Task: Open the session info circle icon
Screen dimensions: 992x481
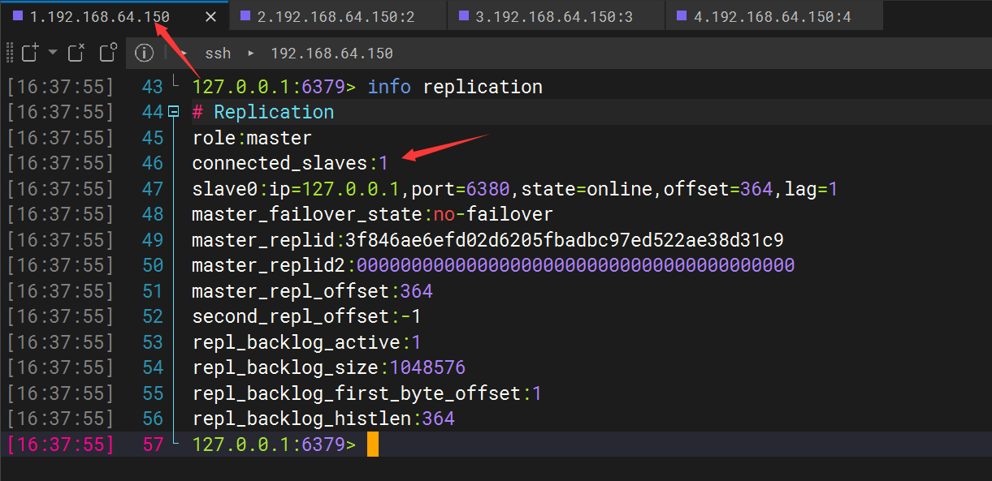Action: [145, 54]
